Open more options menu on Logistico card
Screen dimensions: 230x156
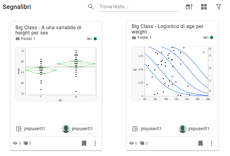pyautogui.click(x=212, y=143)
